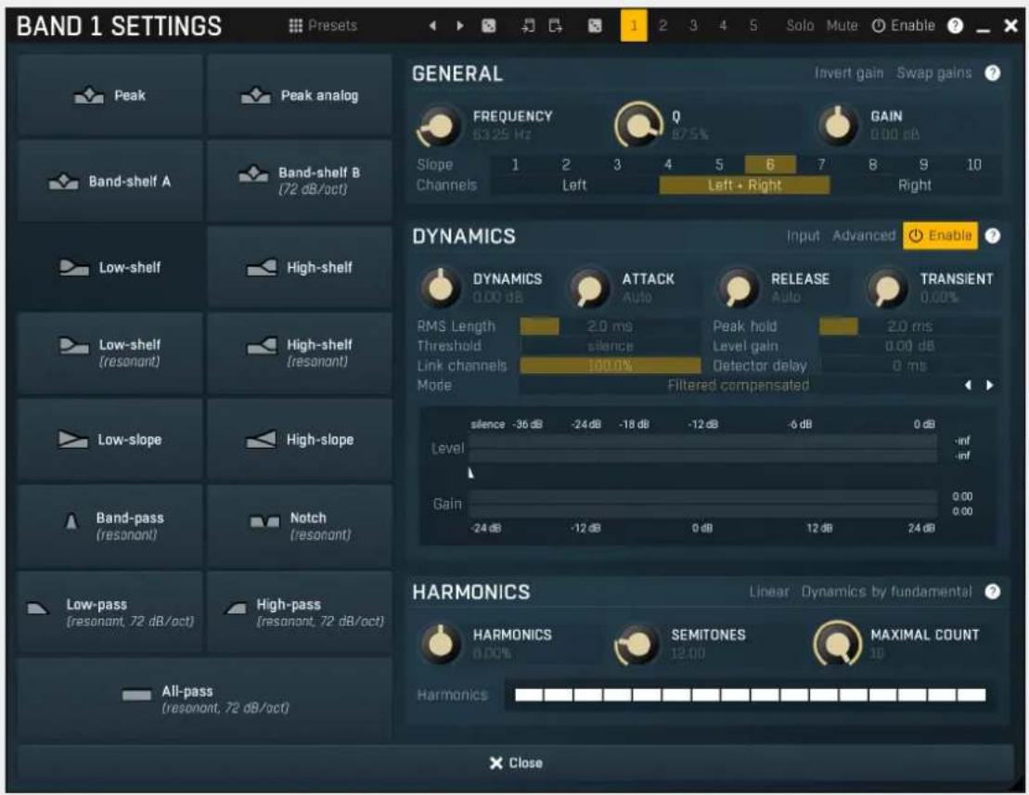Screen dimensions: 1029x795
Task: Select the plain High-shelf filter
Action: (x=300, y=267)
